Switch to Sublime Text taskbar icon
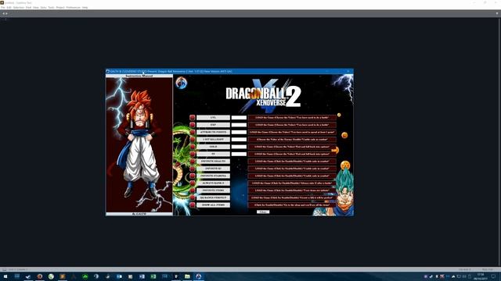This screenshot has height=281, width=501. click(63, 276)
